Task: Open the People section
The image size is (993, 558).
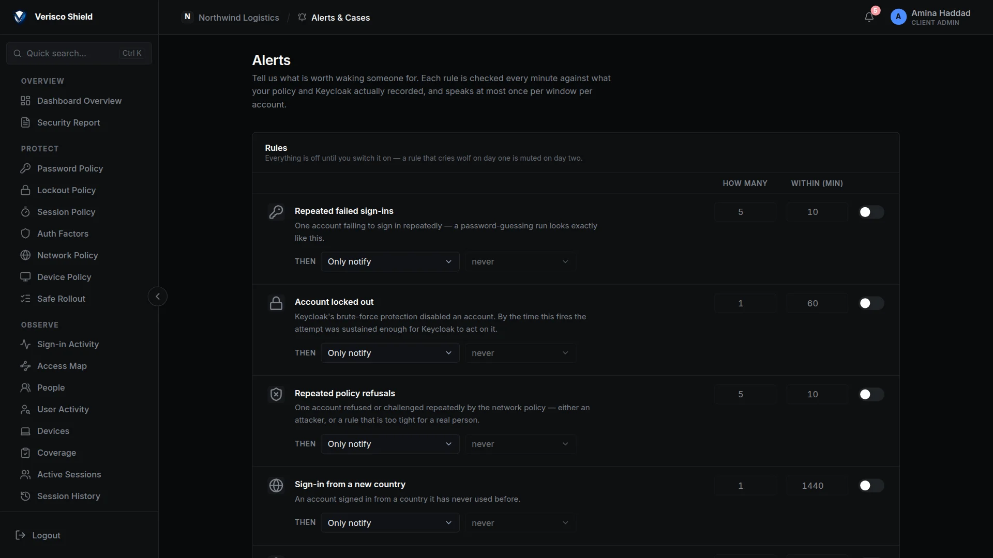Action: coord(51,388)
